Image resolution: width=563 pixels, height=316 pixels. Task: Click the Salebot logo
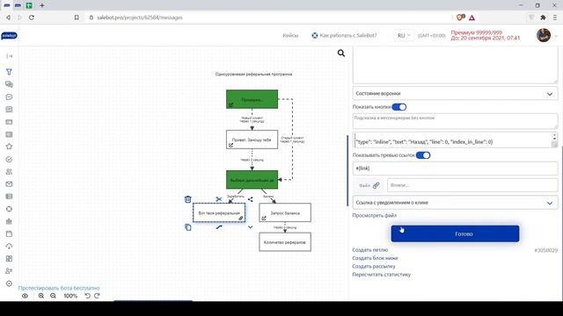(x=9, y=36)
